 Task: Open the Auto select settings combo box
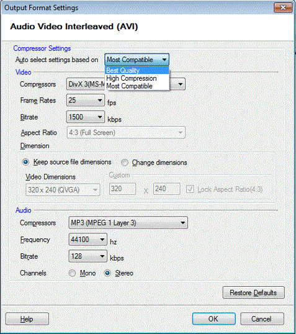(137, 60)
